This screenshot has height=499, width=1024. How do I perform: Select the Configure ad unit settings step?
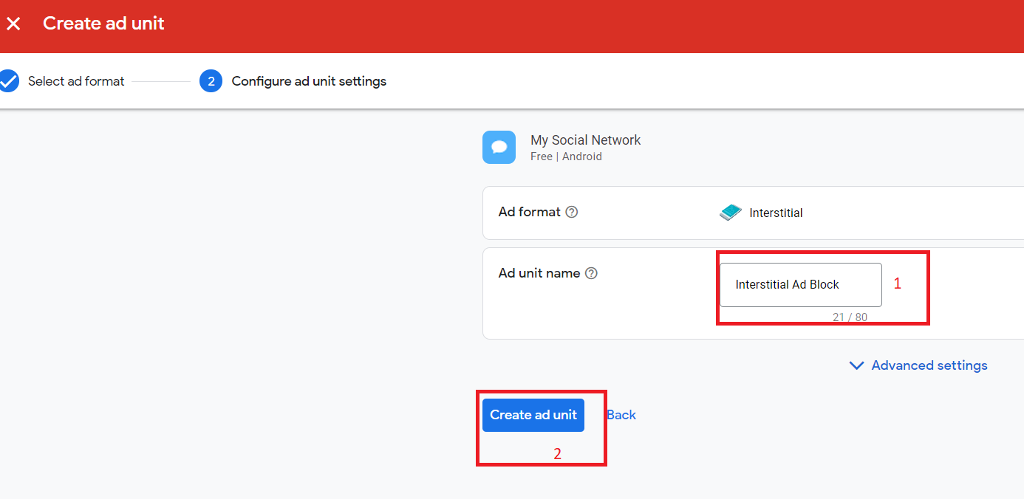tap(309, 81)
